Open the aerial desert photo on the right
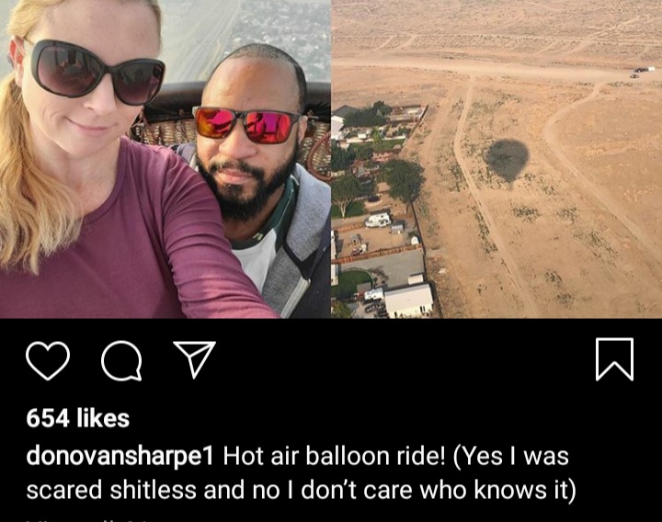662x522 pixels. click(496, 159)
